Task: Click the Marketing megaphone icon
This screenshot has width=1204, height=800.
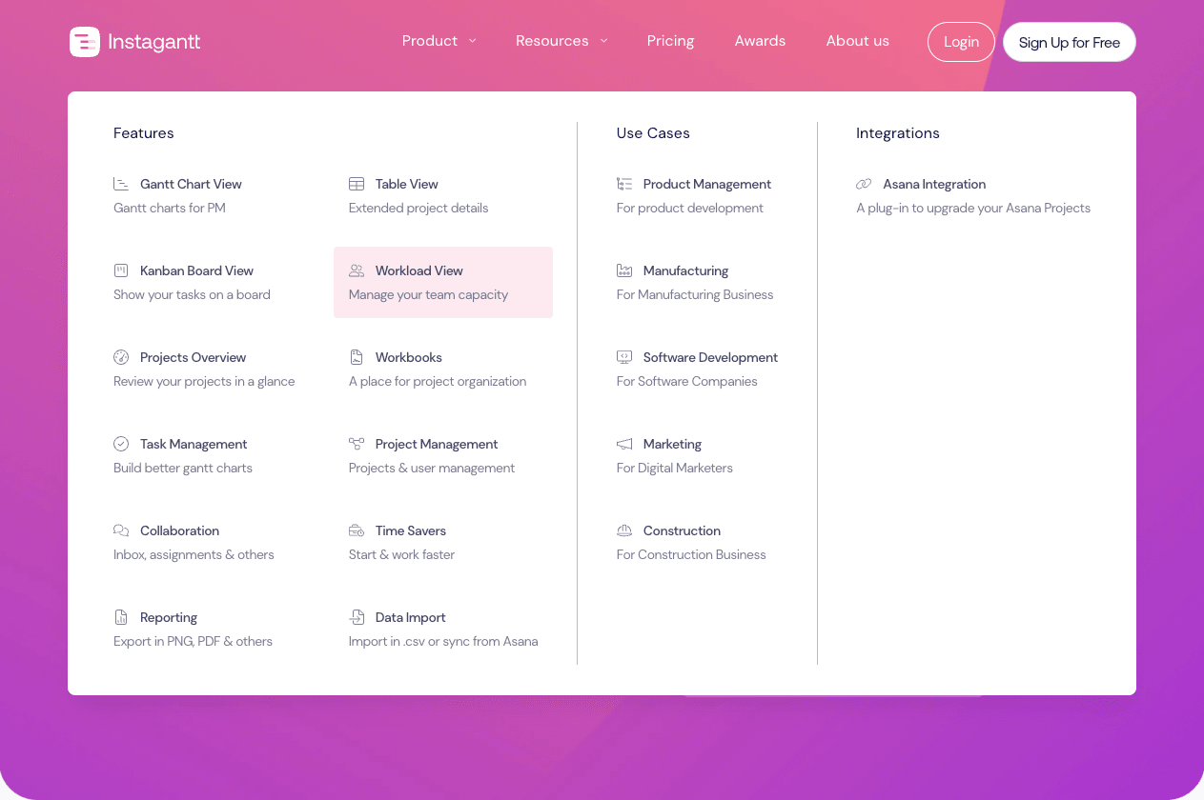Action: (624, 444)
